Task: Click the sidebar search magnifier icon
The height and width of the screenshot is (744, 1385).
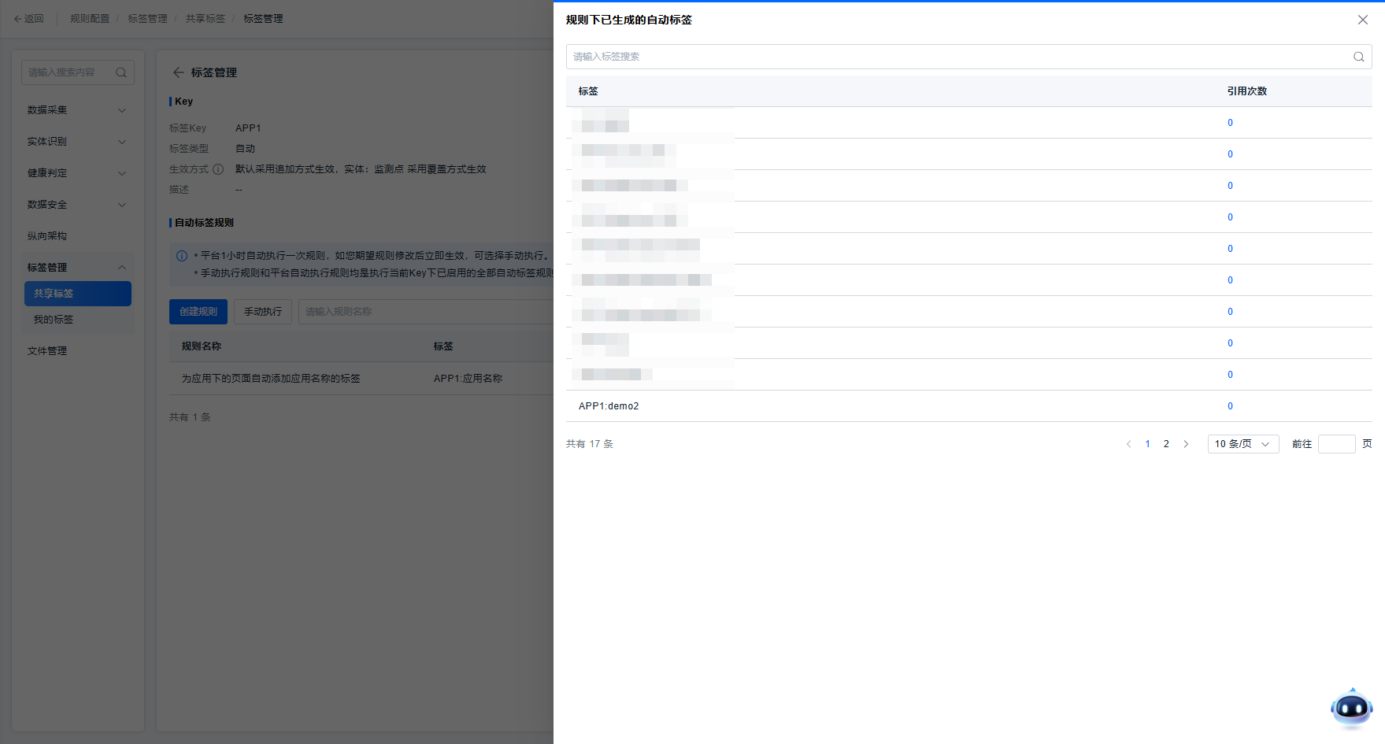Action: 121,72
